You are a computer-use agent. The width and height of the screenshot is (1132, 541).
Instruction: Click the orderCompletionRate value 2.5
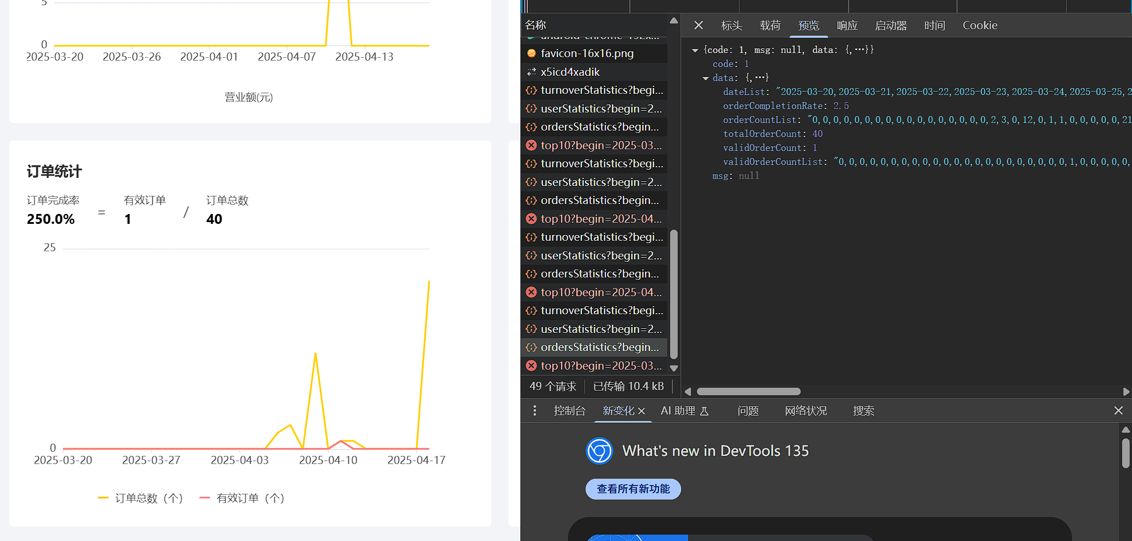tap(840, 106)
